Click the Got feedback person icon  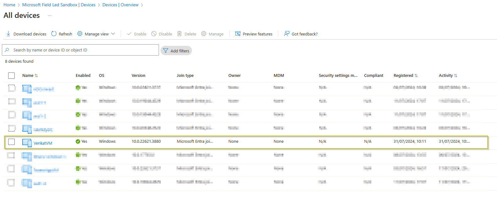point(287,34)
